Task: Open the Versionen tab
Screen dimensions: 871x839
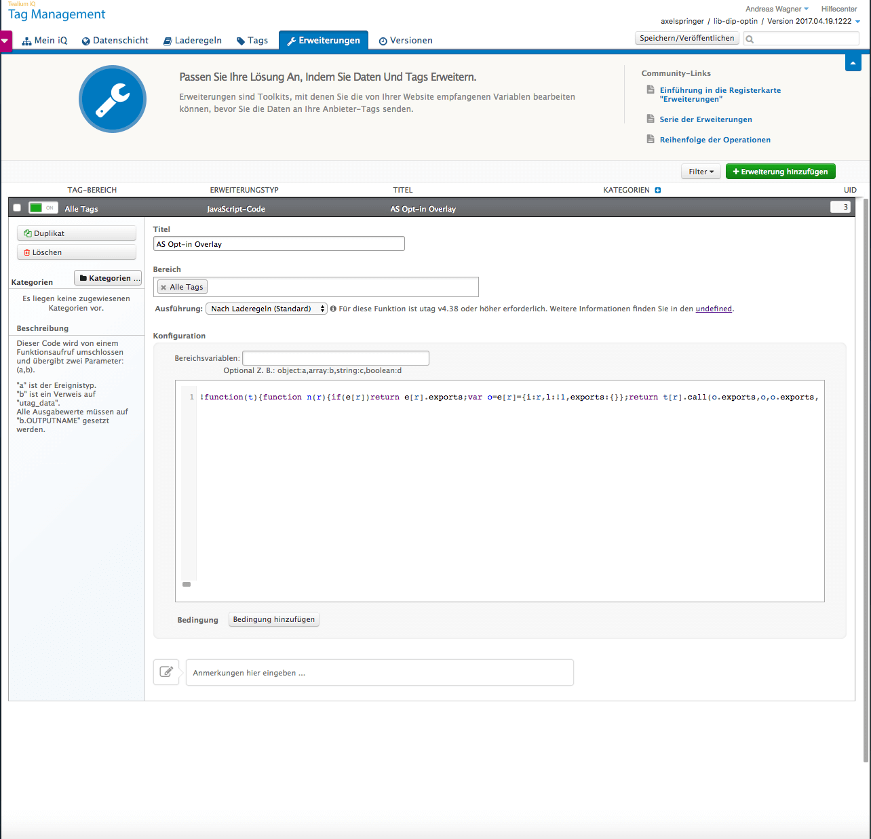Action: click(406, 41)
